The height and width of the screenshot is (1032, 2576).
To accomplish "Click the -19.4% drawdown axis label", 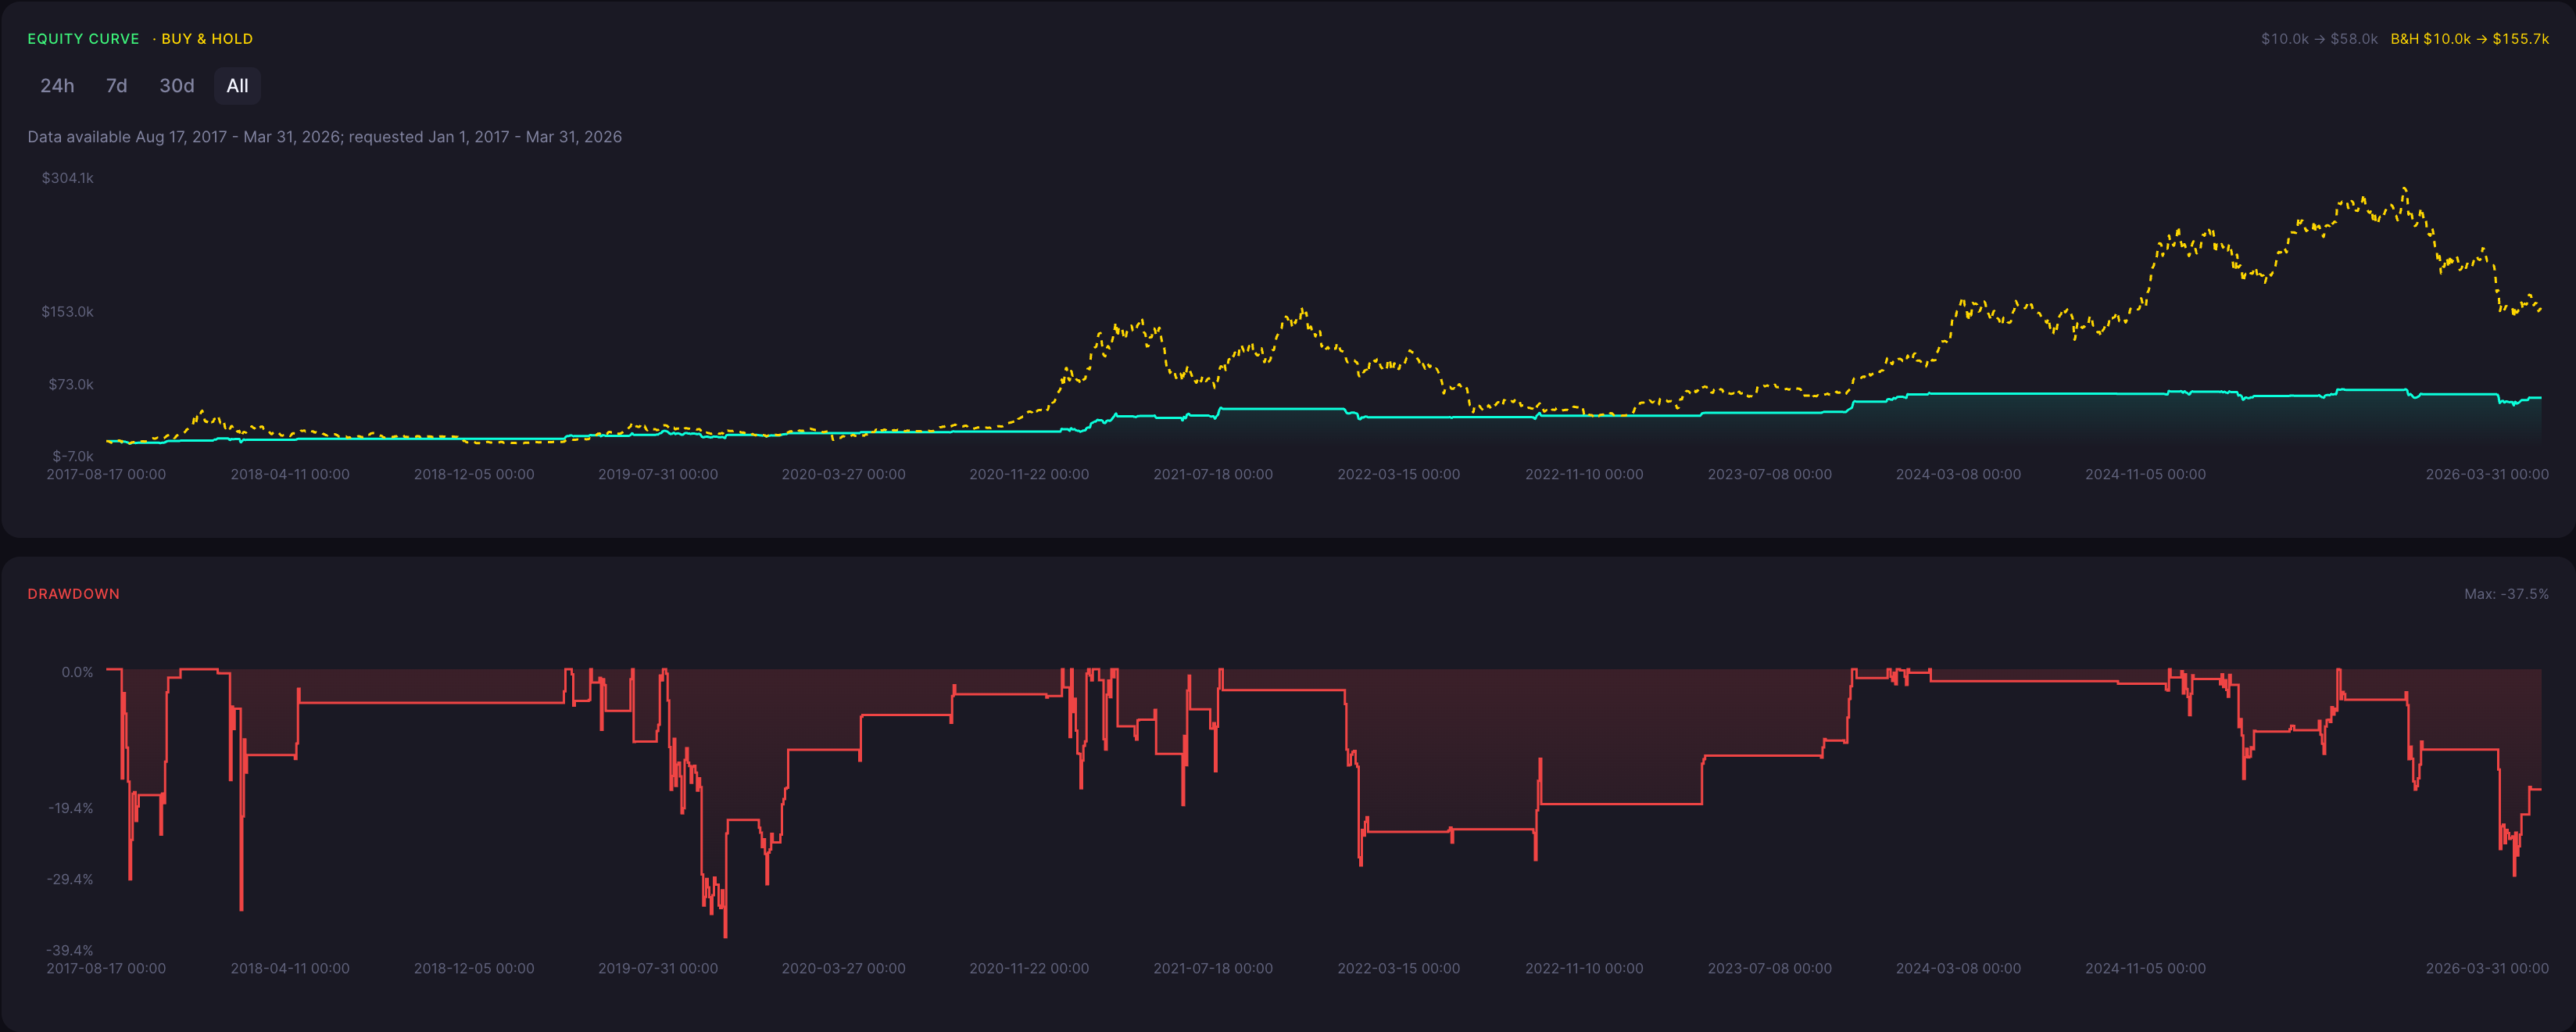I will [x=70, y=809].
